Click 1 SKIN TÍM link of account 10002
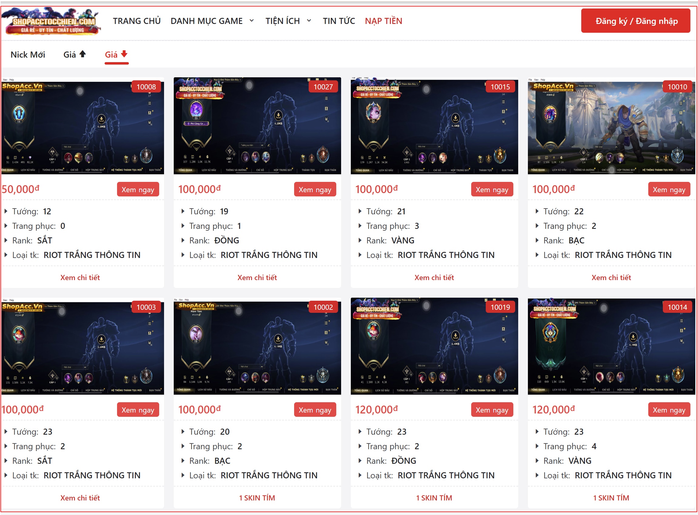The height and width of the screenshot is (515, 698). [x=257, y=498]
